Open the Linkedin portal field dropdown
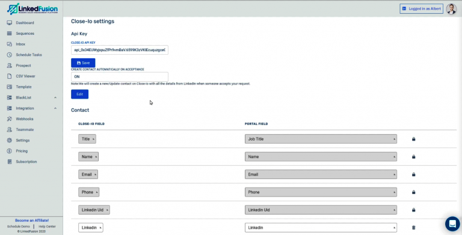The height and width of the screenshot is (235, 462). 321,228
